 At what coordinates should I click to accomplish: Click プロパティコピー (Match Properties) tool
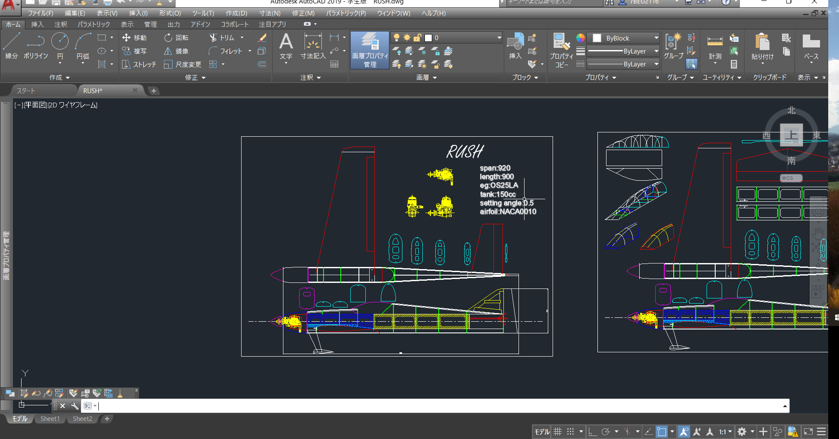[562, 50]
